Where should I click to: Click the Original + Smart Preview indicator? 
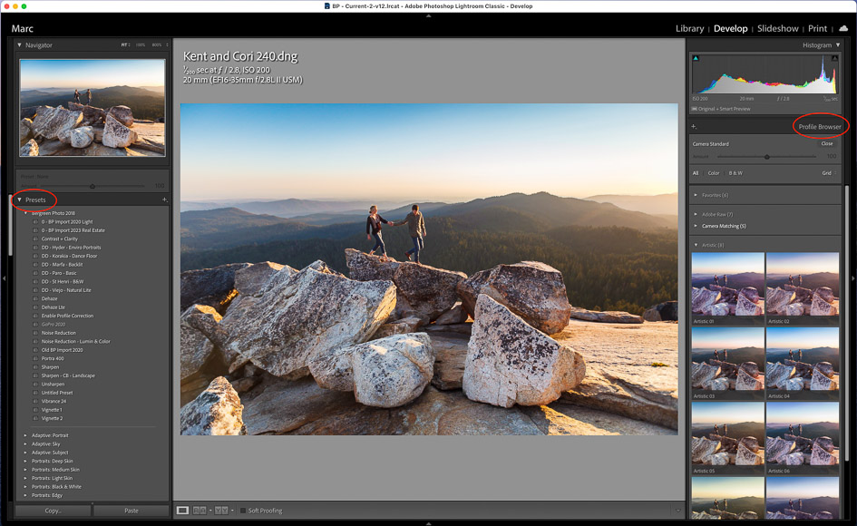click(x=721, y=109)
